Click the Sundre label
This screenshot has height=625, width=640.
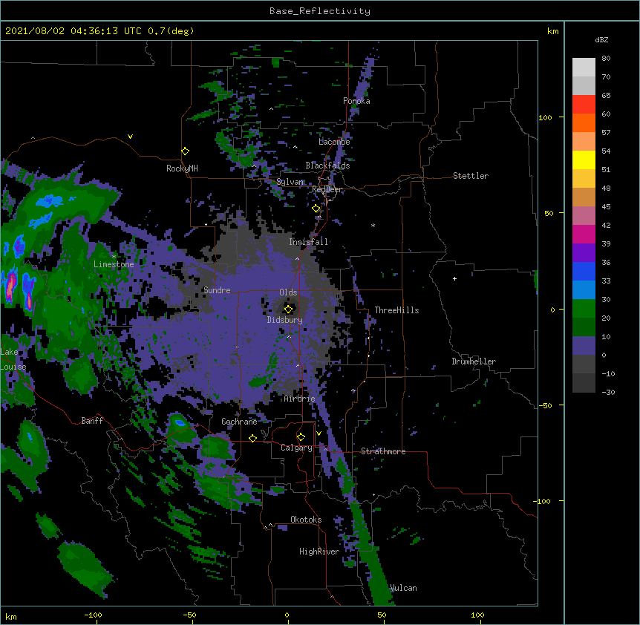(217, 290)
